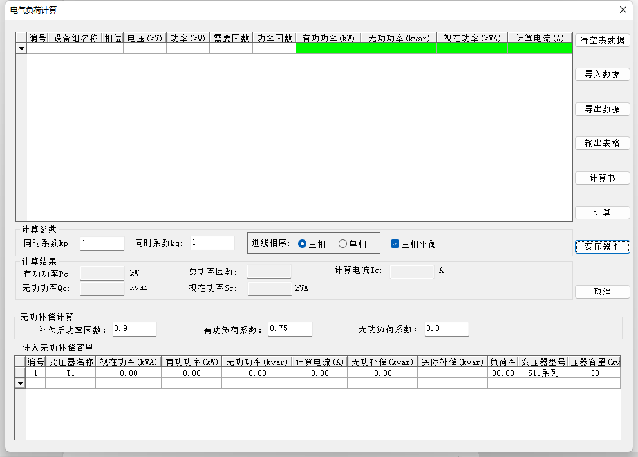Click the 同时系数kp input field
Image resolution: width=638 pixels, height=457 pixels.
pyautogui.click(x=102, y=243)
